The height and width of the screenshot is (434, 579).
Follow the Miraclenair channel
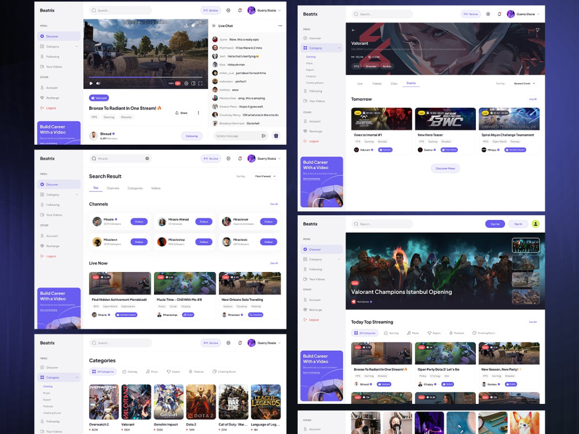269,222
